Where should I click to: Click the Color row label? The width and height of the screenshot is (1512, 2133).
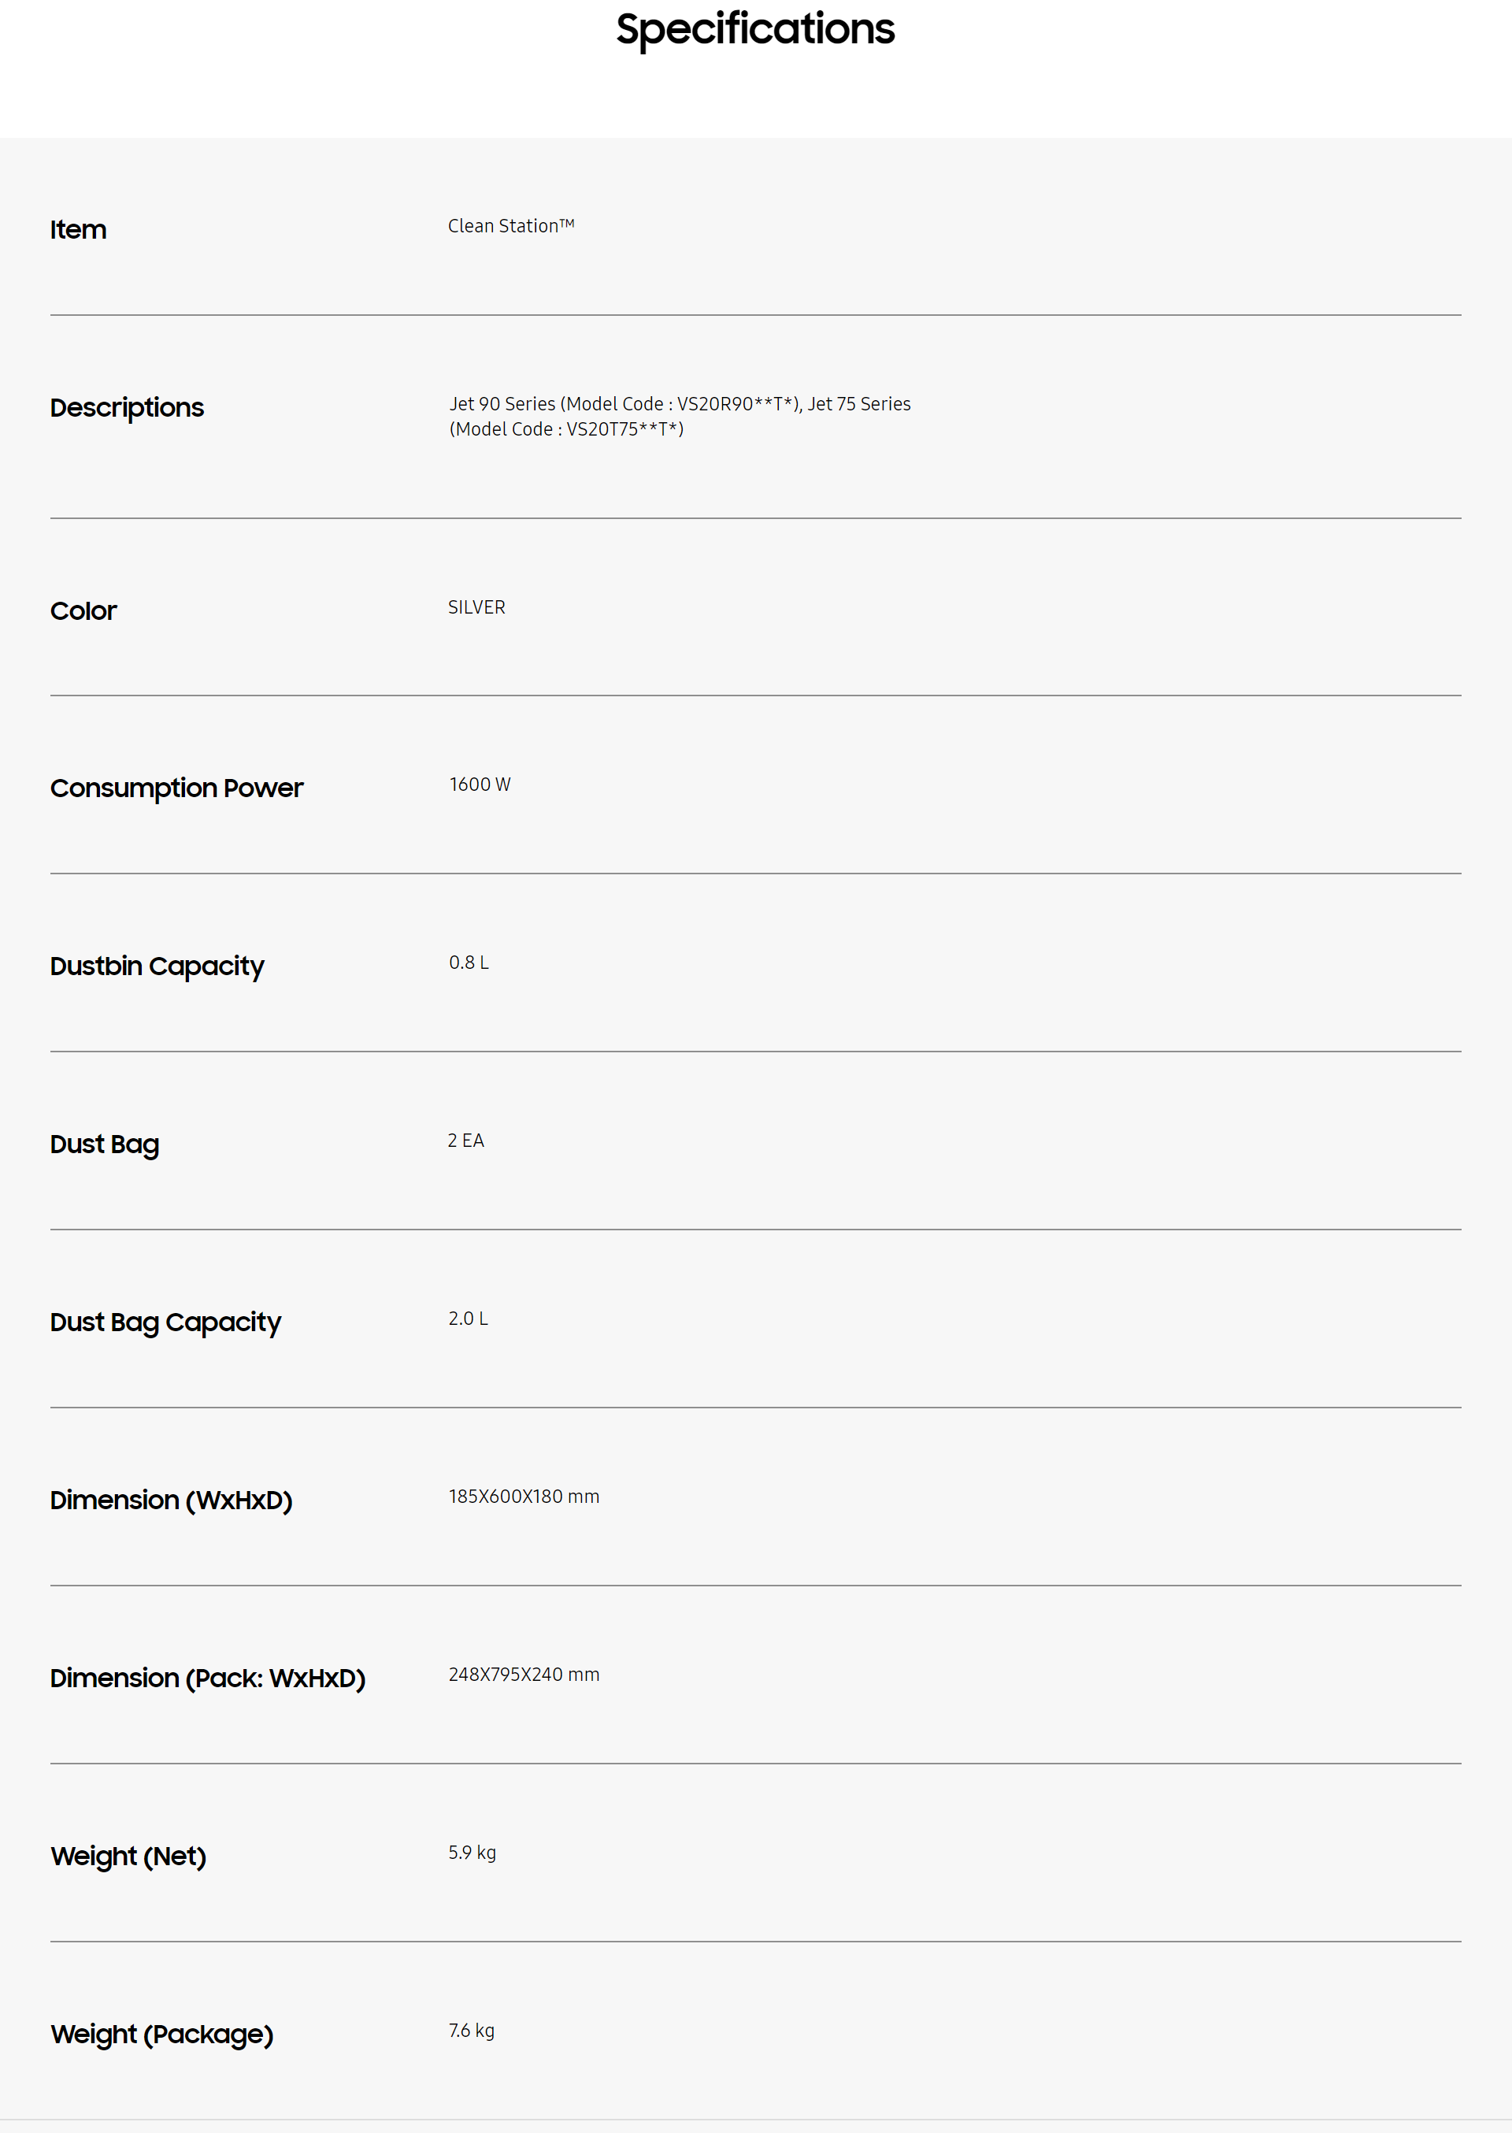pos(83,610)
